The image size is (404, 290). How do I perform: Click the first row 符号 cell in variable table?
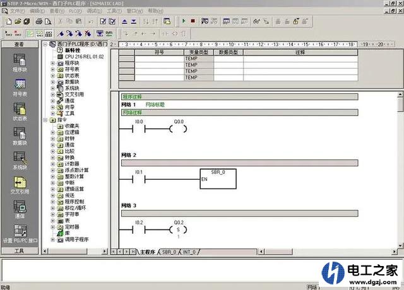(159, 59)
